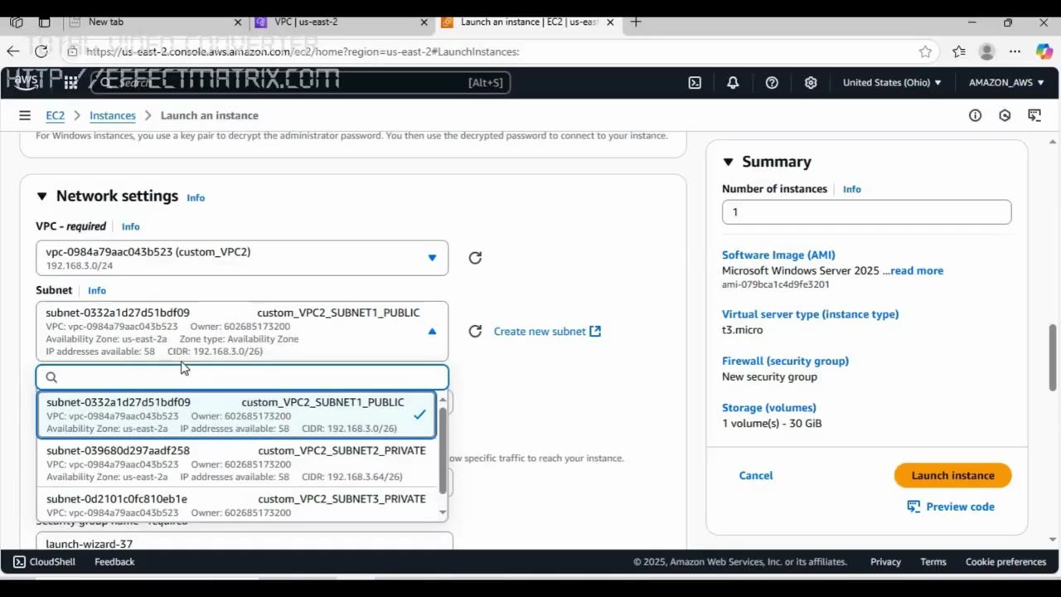
Task: Select custom_VPC2_SUBNET1_PUBLIC subnet option
Action: [x=236, y=415]
